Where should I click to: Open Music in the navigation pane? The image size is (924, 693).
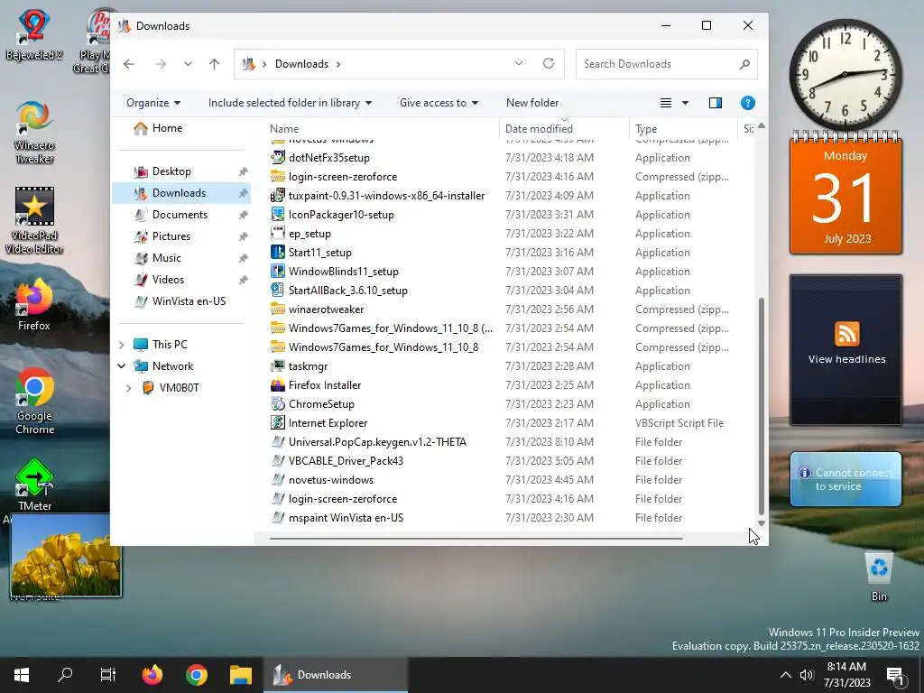pos(166,258)
